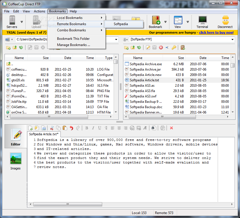Click the remote permissions key icon
240x218 pixels.
(174, 48)
